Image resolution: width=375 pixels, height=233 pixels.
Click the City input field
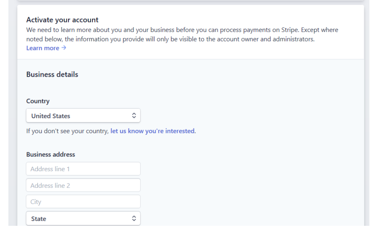(x=83, y=201)
